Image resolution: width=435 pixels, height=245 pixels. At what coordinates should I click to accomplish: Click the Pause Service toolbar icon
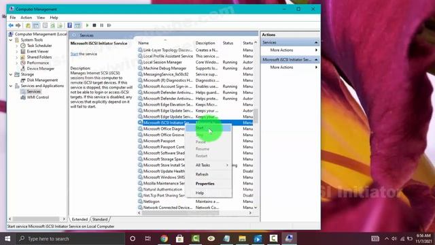[102, 26]
